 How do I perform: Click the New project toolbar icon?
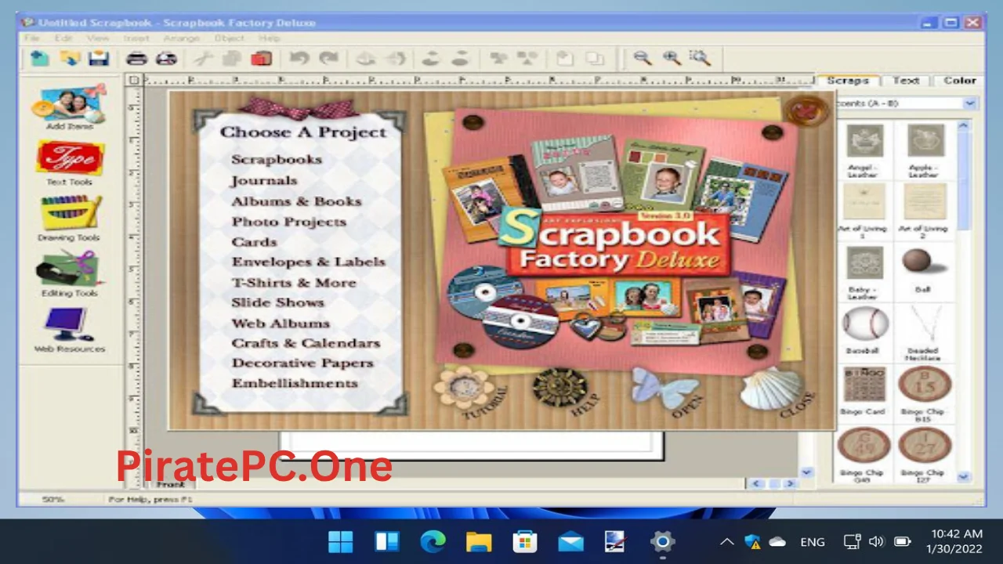click(39, 58)
